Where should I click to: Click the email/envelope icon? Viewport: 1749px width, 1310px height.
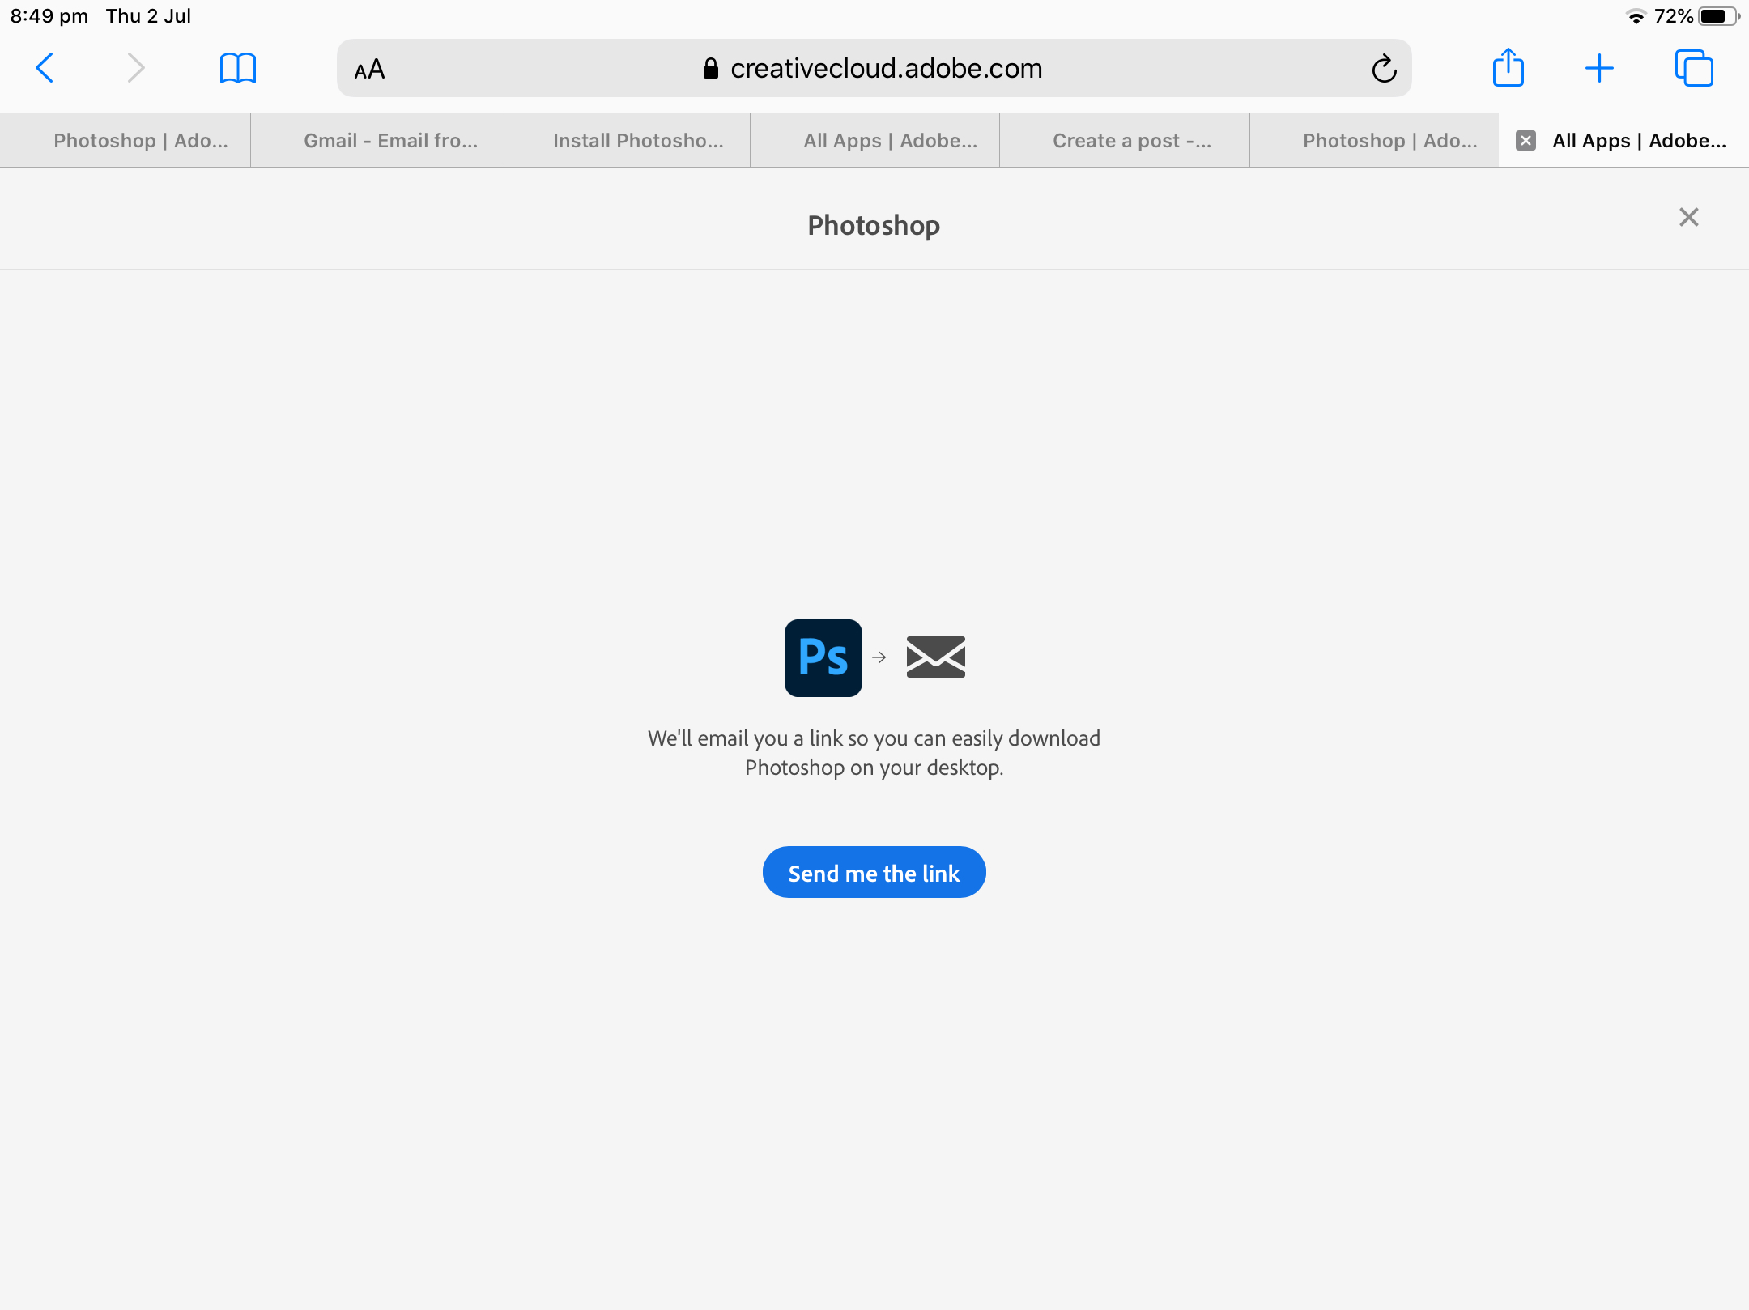[x=934, y=657]
